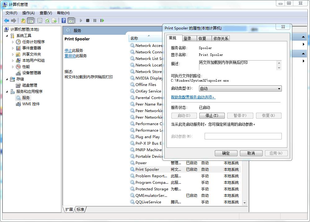
Task: Toggle the console tree pane icon
Action: click(x=30, y=20)
